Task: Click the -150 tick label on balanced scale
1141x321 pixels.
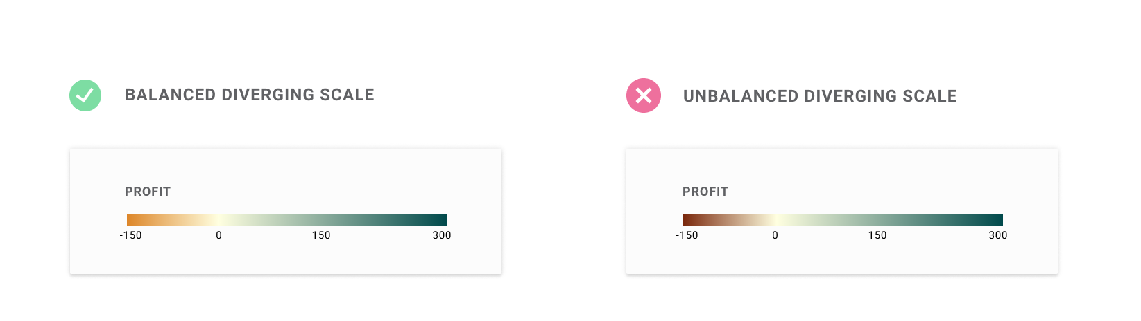Action: point(130,235)
